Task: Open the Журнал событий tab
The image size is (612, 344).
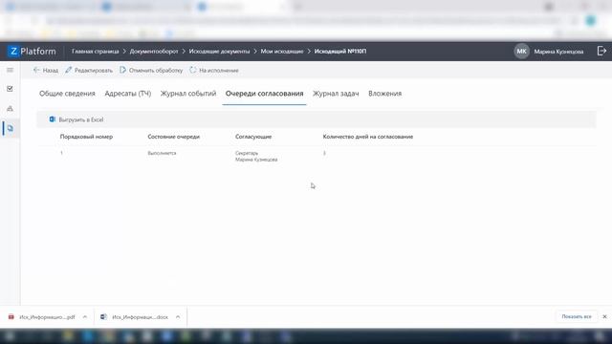Action: (x=188, y=94)
